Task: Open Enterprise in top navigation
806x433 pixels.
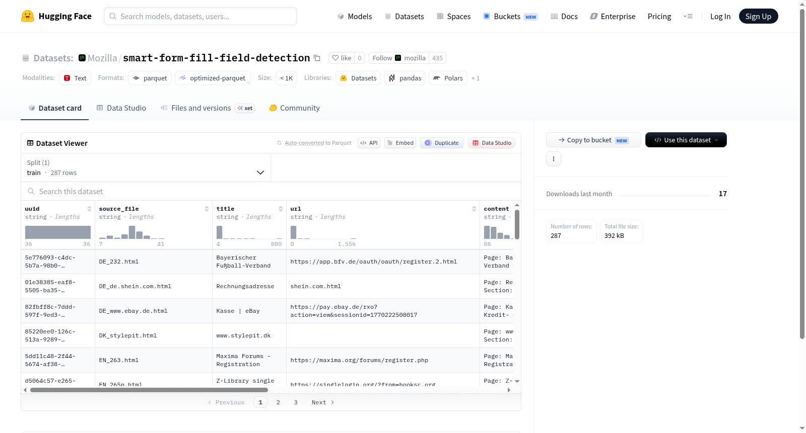Action: (613, 16)
